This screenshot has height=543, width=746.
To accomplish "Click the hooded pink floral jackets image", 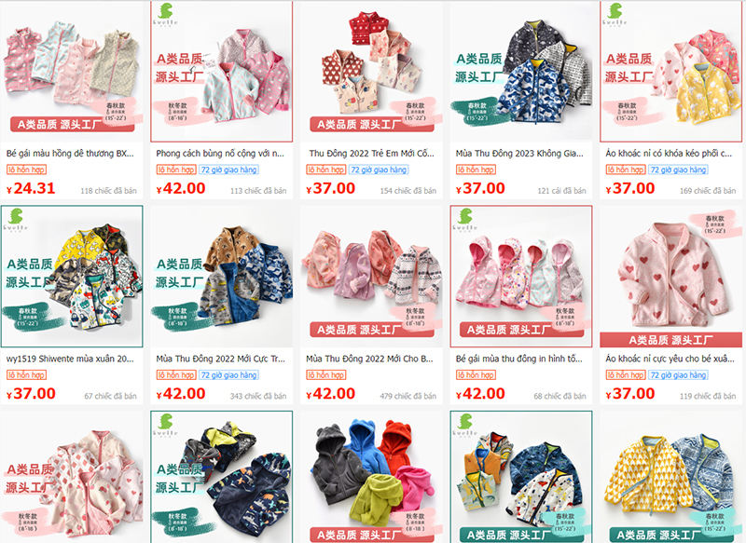I will click(521, 276).
